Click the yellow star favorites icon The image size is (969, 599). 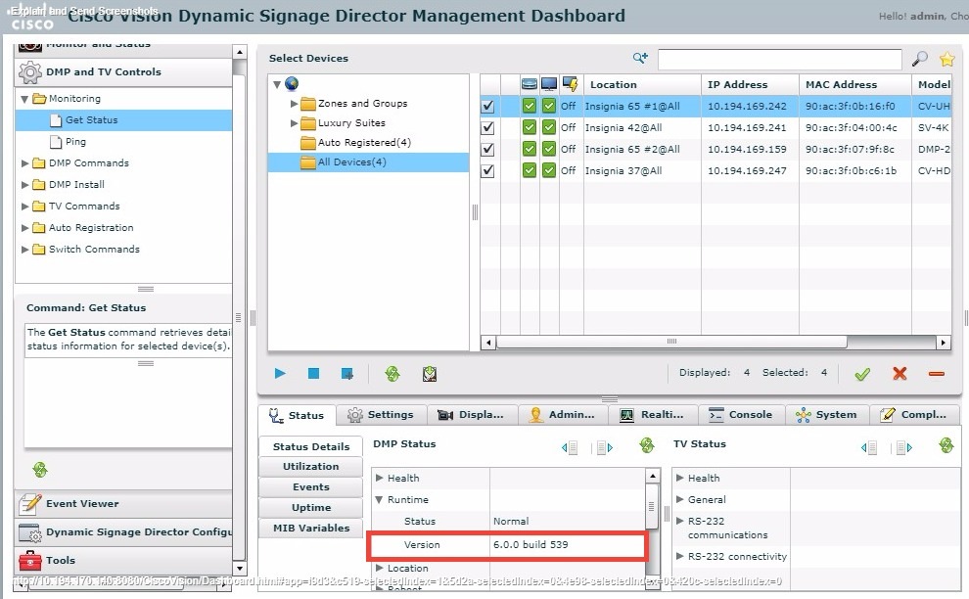coord(946,59)
